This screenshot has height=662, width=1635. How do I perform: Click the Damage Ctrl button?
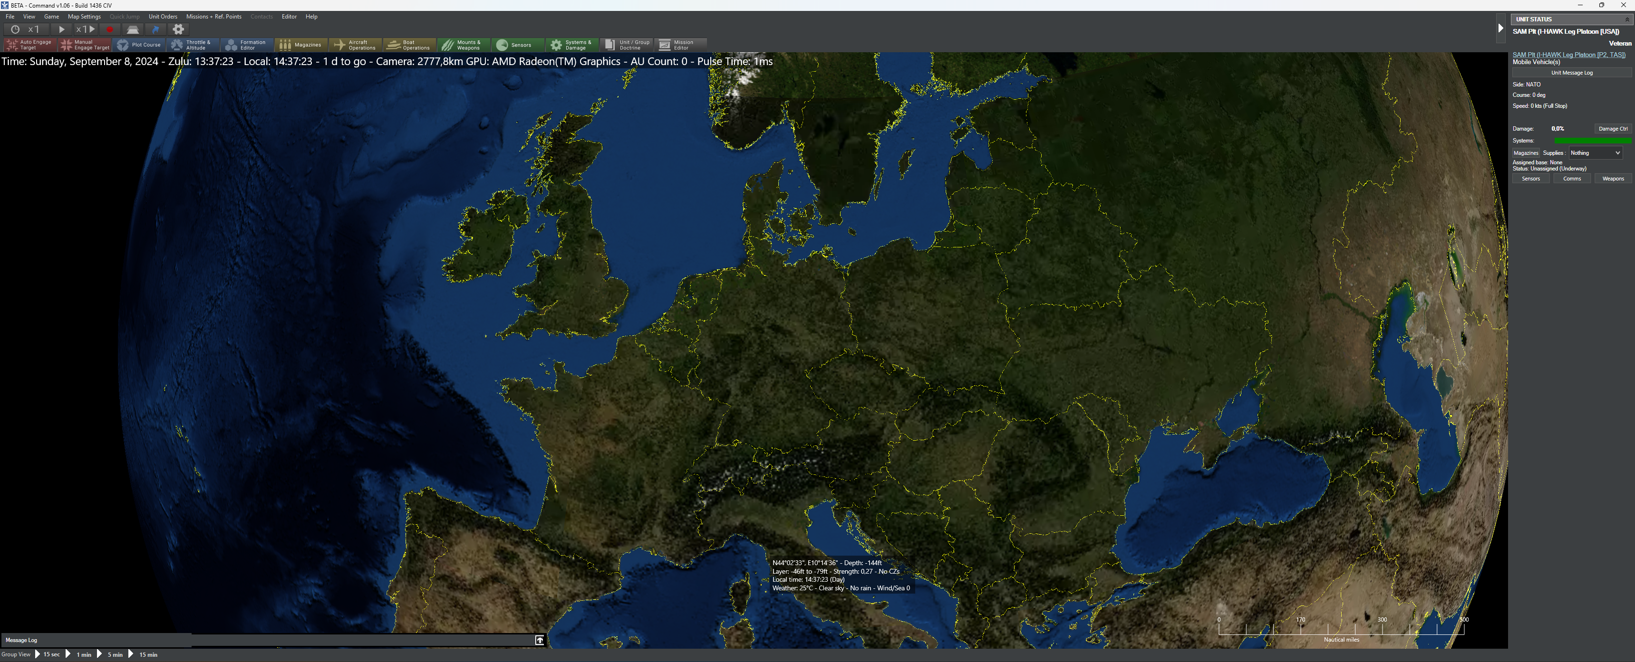(x=1612, y=129)
